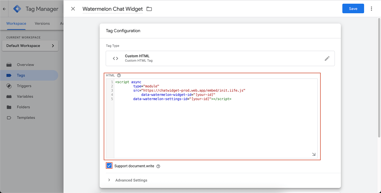This screenshot has width=381, height=193.
Task: Click the Triggers circle icon
Action: 9,86
